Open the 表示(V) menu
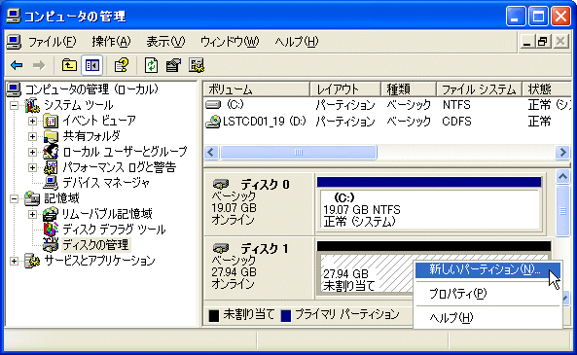 165,42
